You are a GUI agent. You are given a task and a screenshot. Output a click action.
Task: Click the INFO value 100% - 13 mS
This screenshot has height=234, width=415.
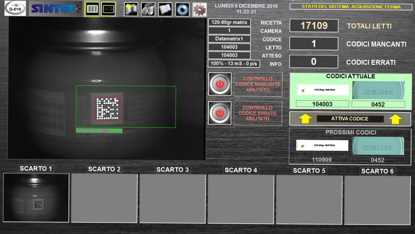coord(234,63)
